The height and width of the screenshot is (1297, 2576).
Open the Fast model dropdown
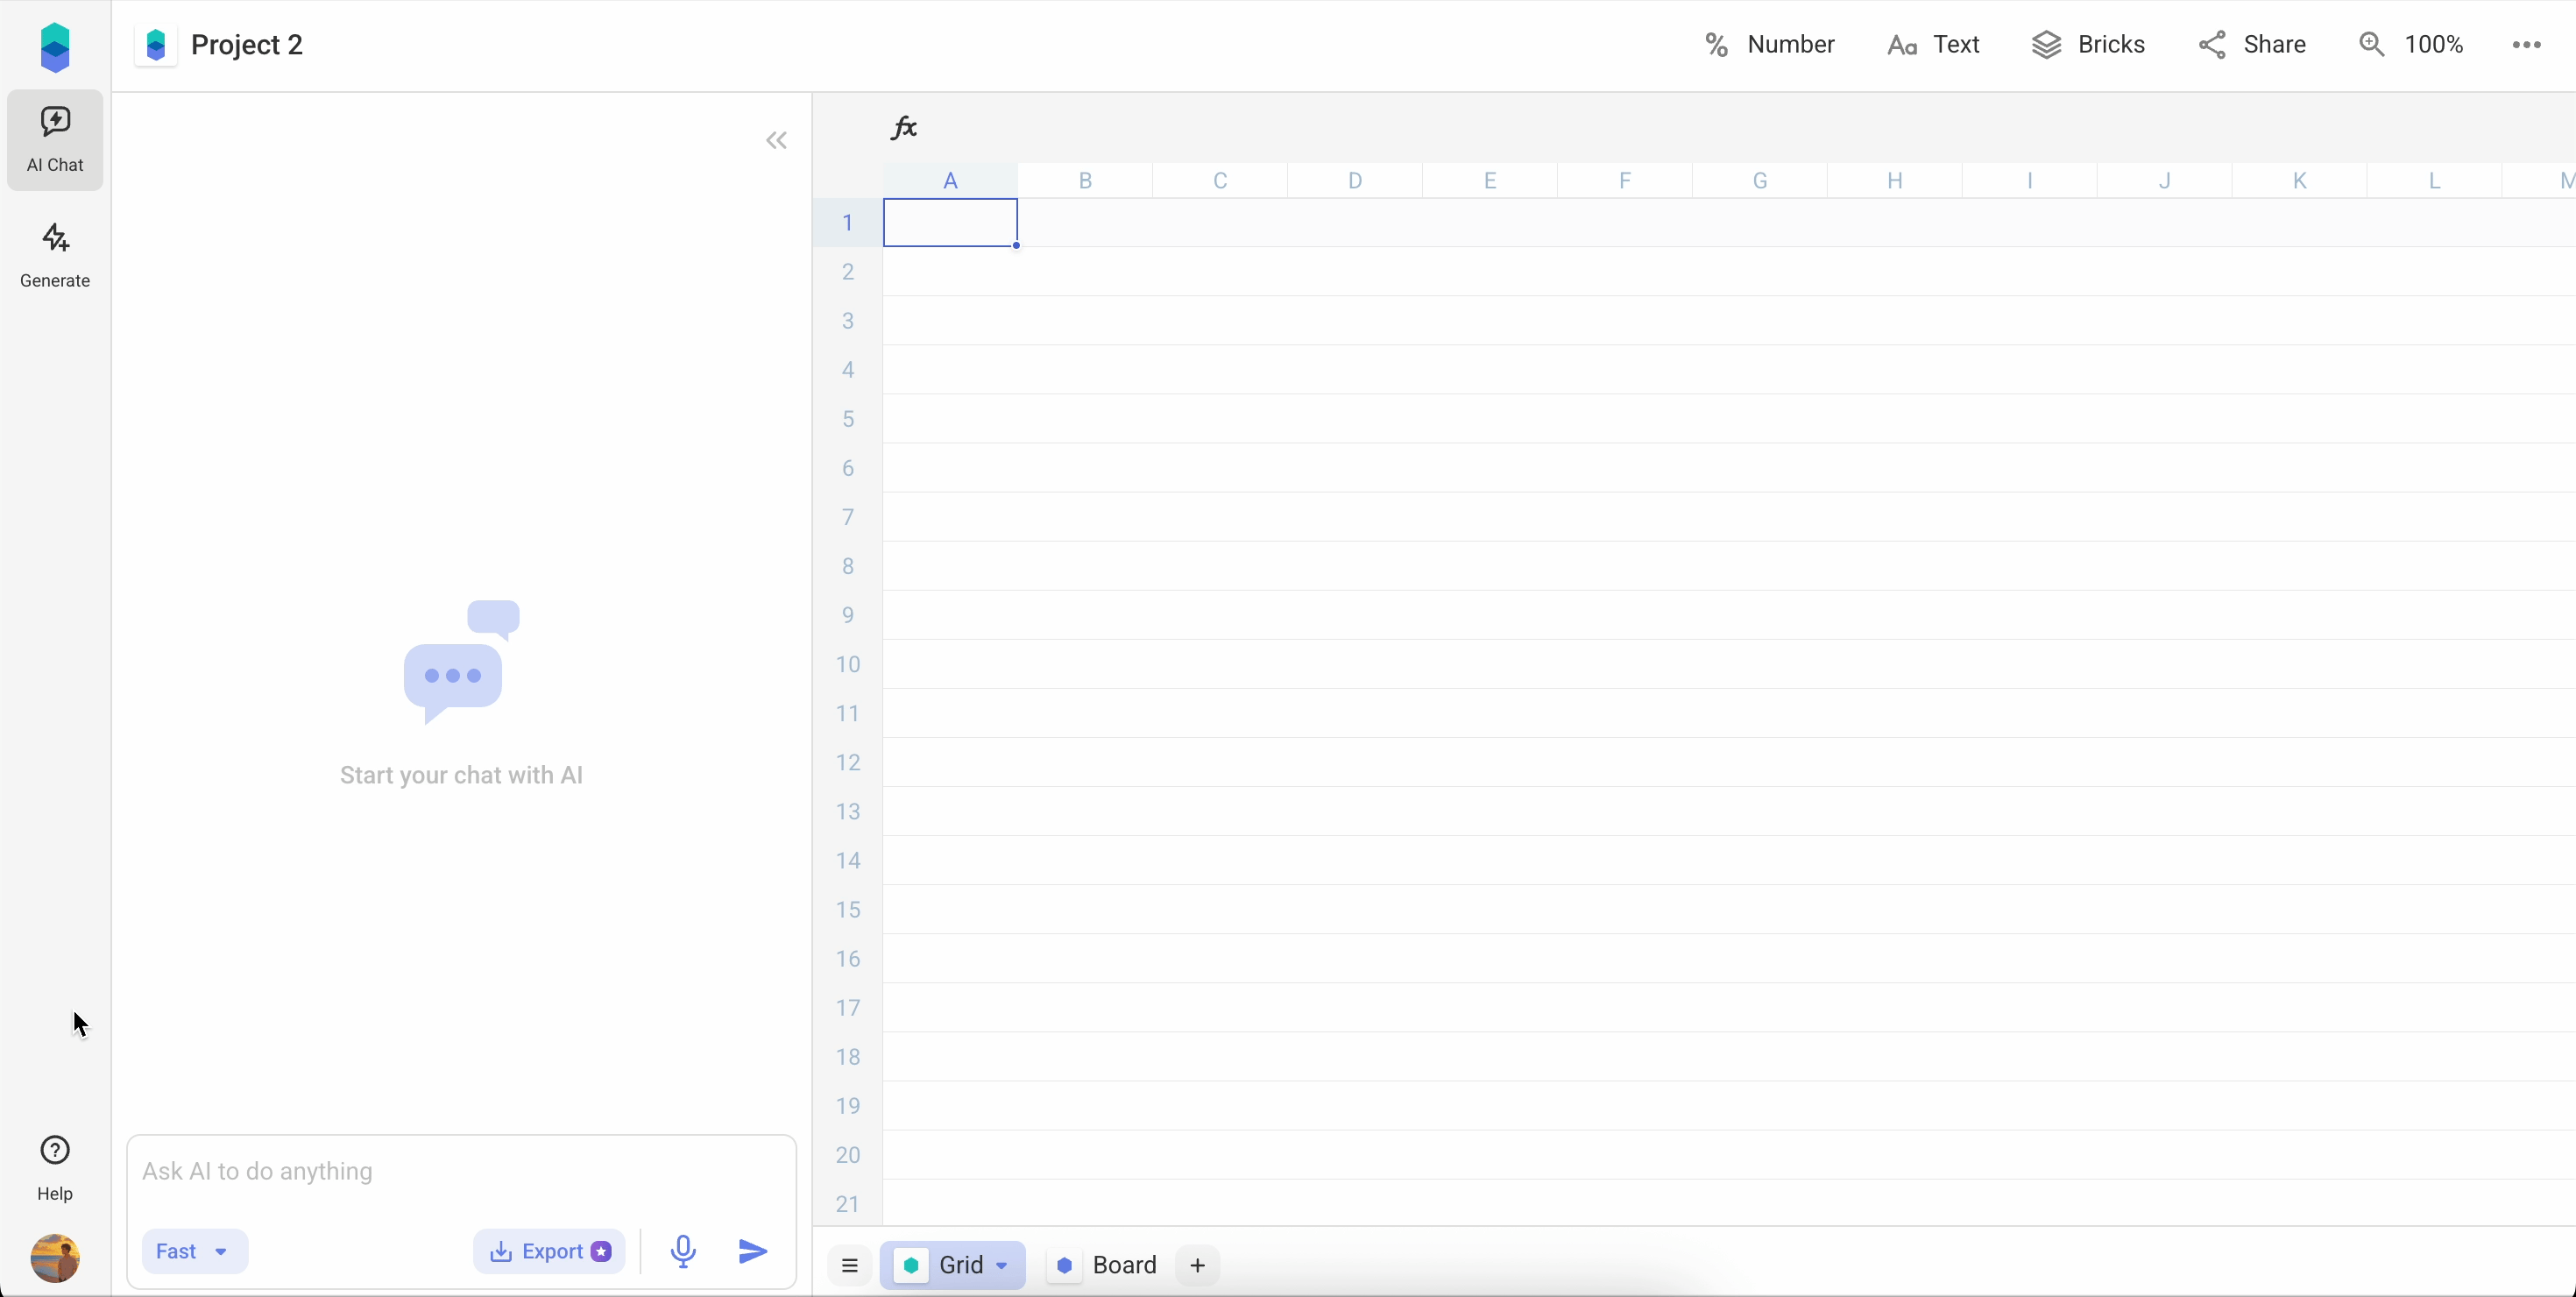point(195,1251)
